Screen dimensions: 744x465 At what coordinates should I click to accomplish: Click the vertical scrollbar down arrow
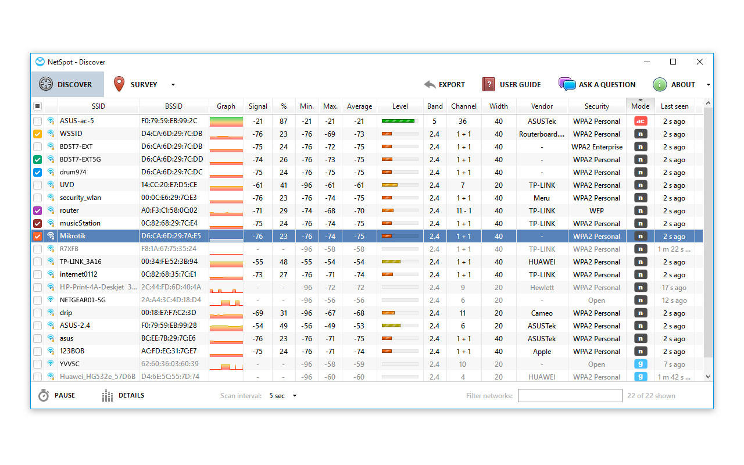coord(708,377)
